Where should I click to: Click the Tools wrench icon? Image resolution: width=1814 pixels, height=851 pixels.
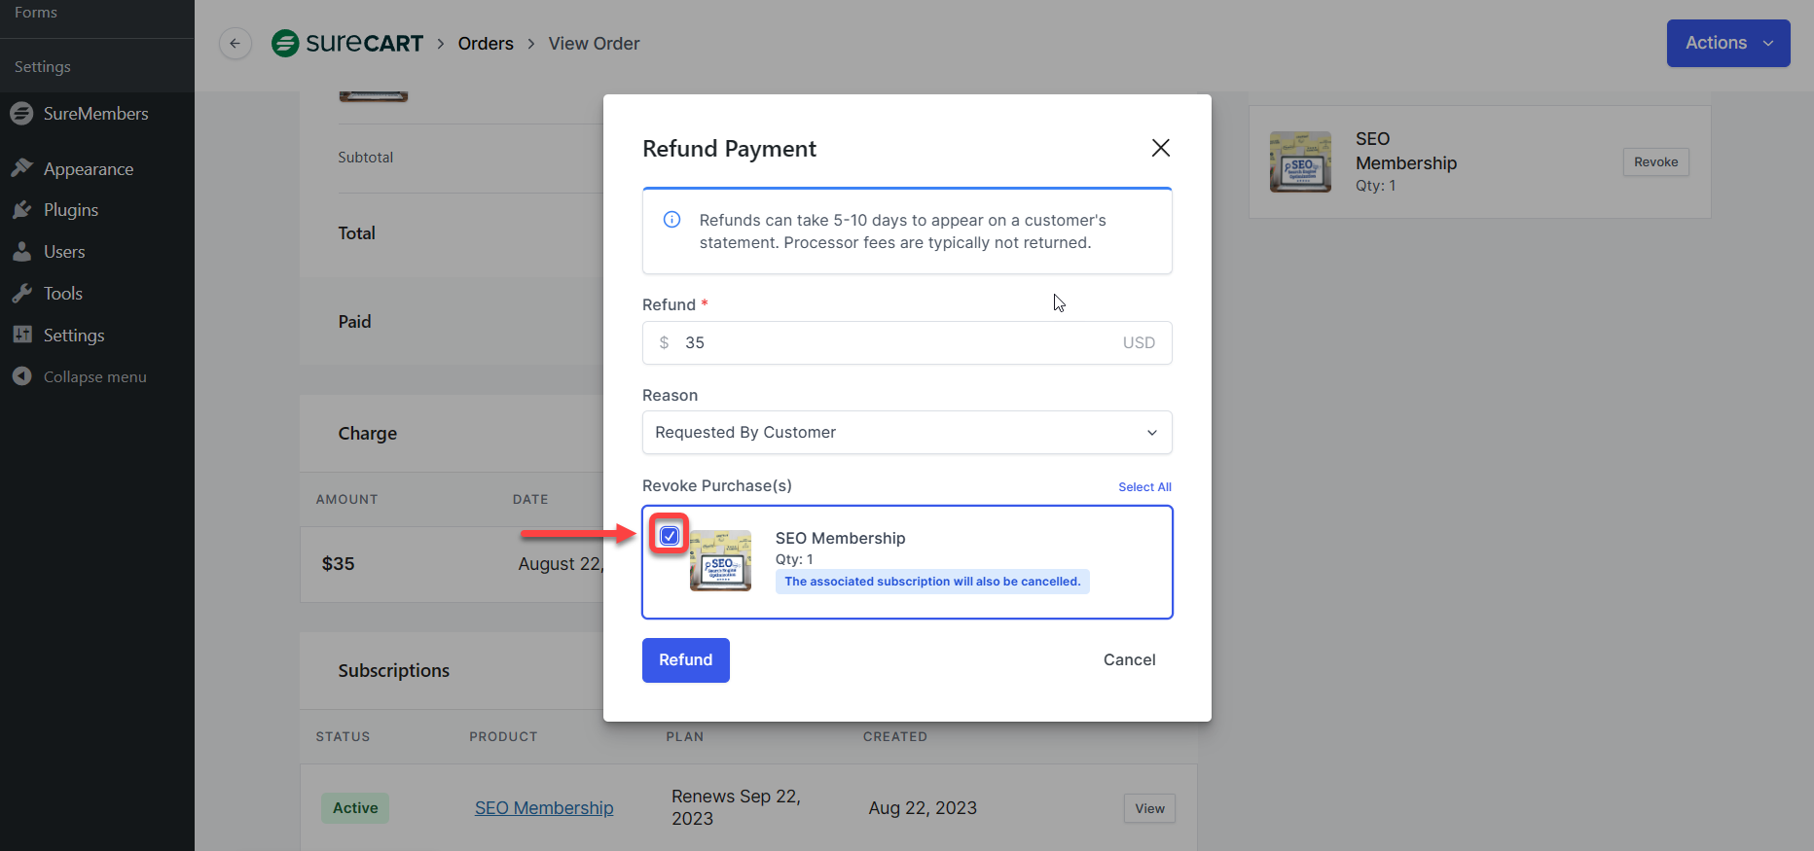point(21,294)
